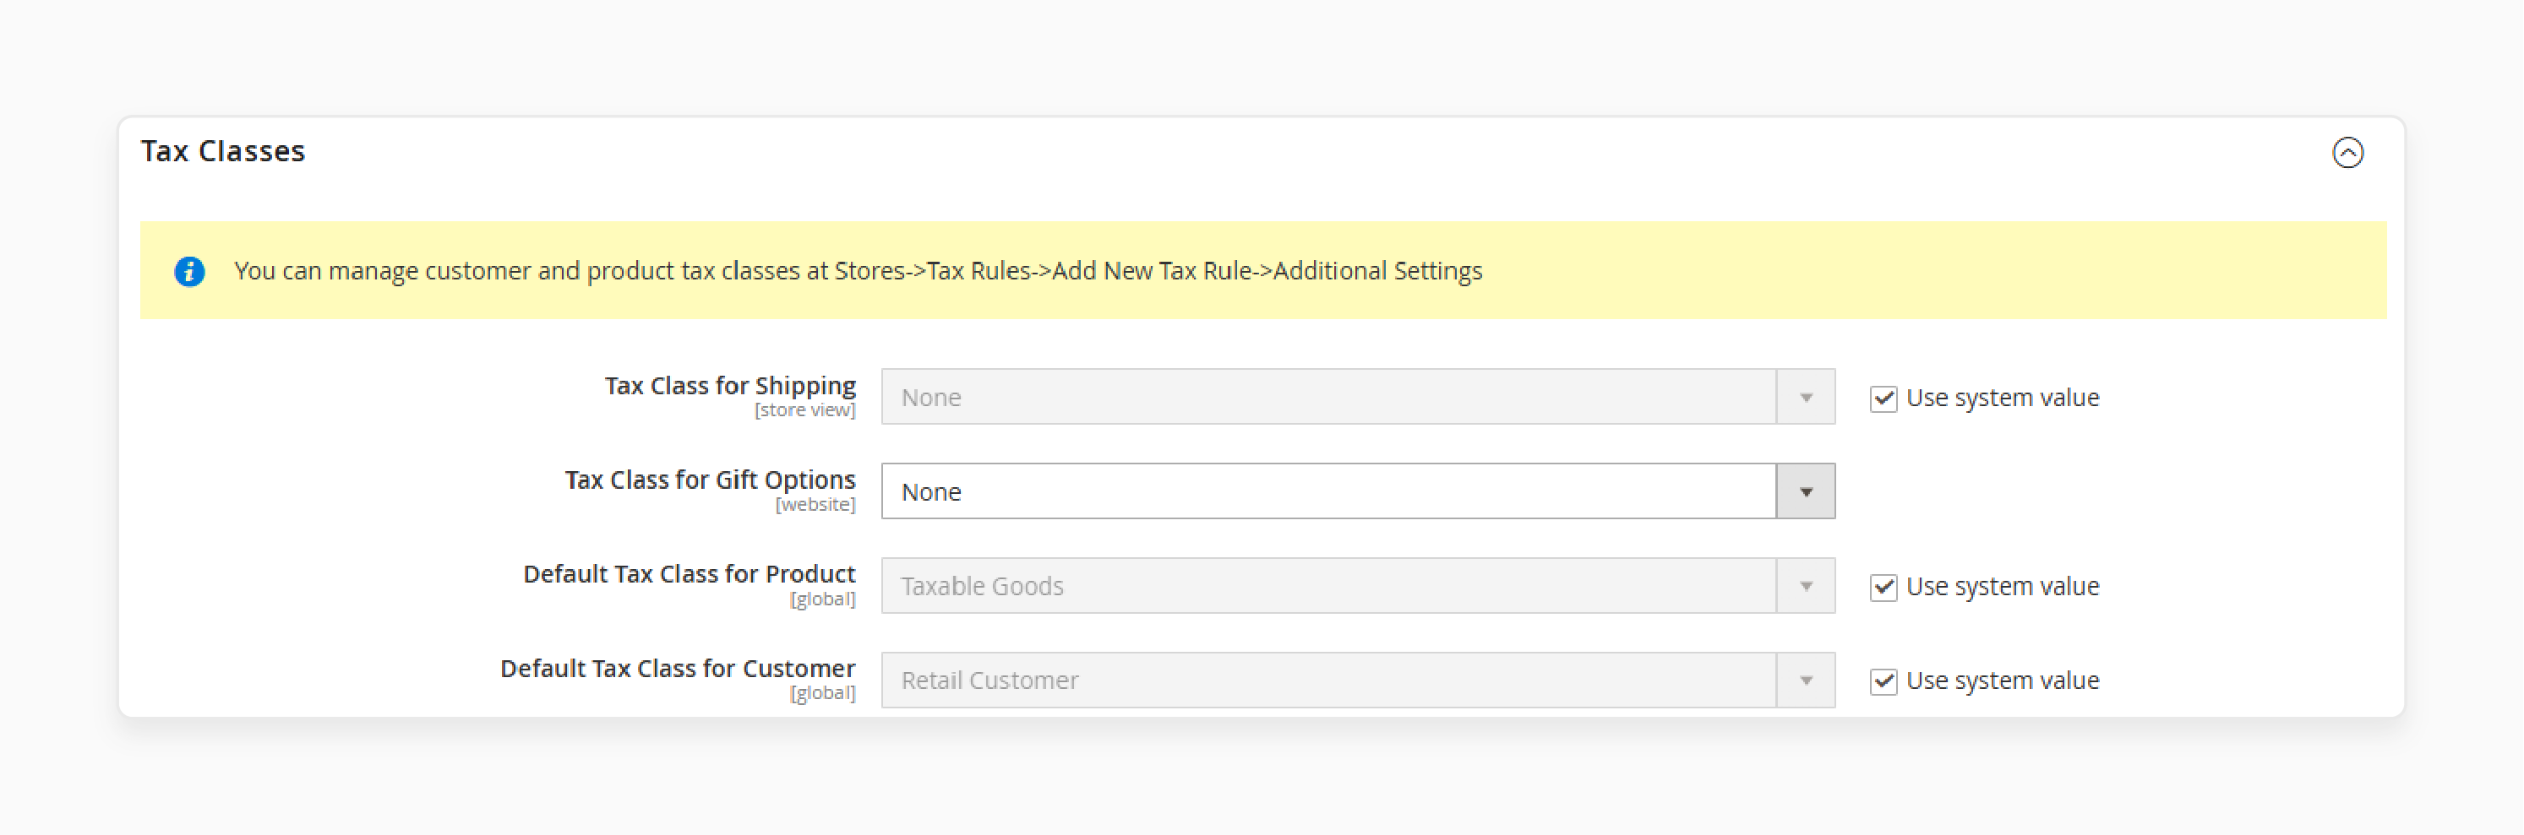The height and width of the screenshot is (835, 2524).
Task: Open Default Tax Class for Customer dropdown
Action: (x=1357, y=680)
